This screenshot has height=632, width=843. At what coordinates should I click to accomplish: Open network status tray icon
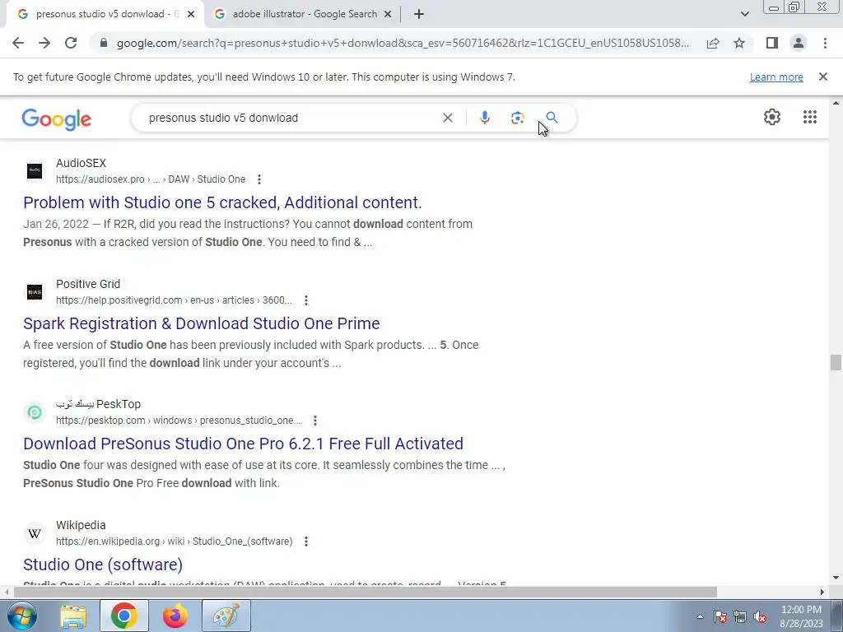[x=740, y=616]
